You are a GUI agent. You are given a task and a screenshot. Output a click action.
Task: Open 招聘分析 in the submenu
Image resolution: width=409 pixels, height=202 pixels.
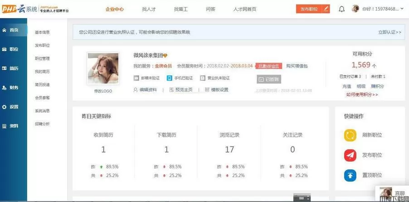point(42,124)
